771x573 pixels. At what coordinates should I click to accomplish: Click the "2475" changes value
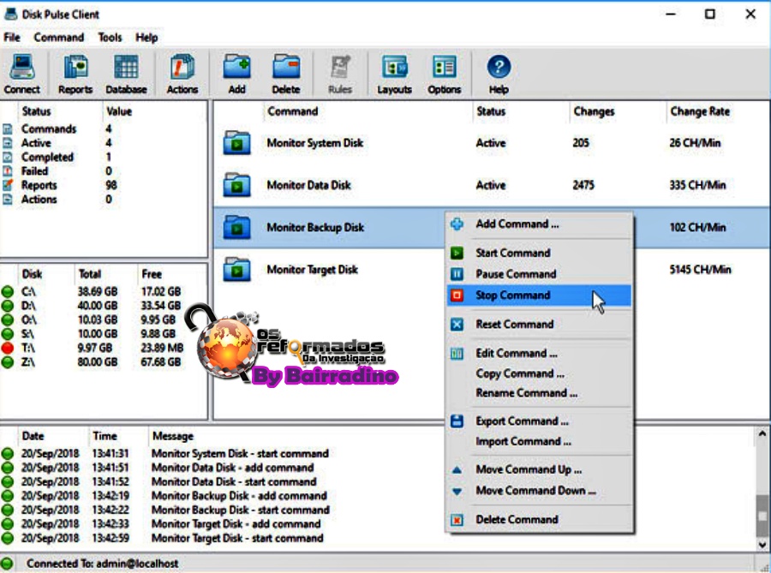click(583, 185)
